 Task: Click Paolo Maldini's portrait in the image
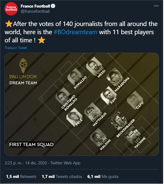(x=98, y=137)
